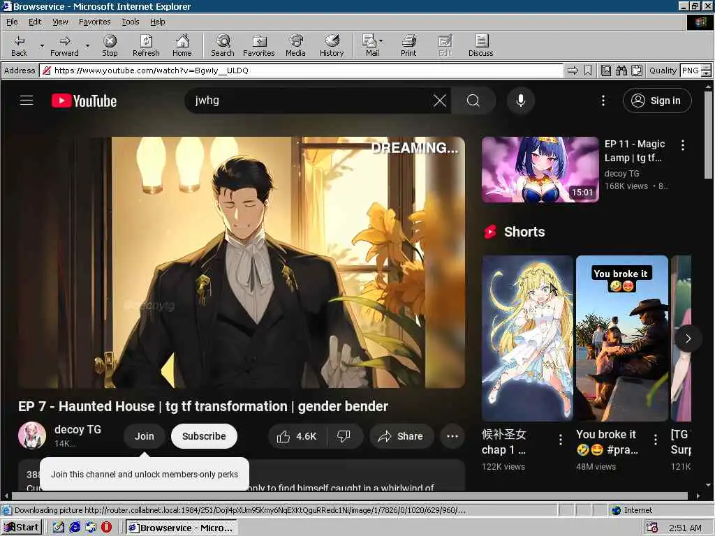
Task: Click the horizontal scrollbar at page bottom
Action: coord(349,496)
